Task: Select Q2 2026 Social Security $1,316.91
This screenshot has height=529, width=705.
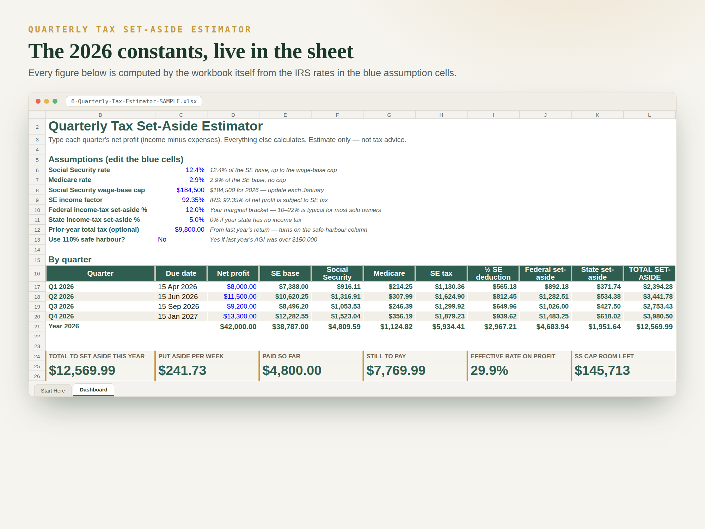Action: point(337,297)
